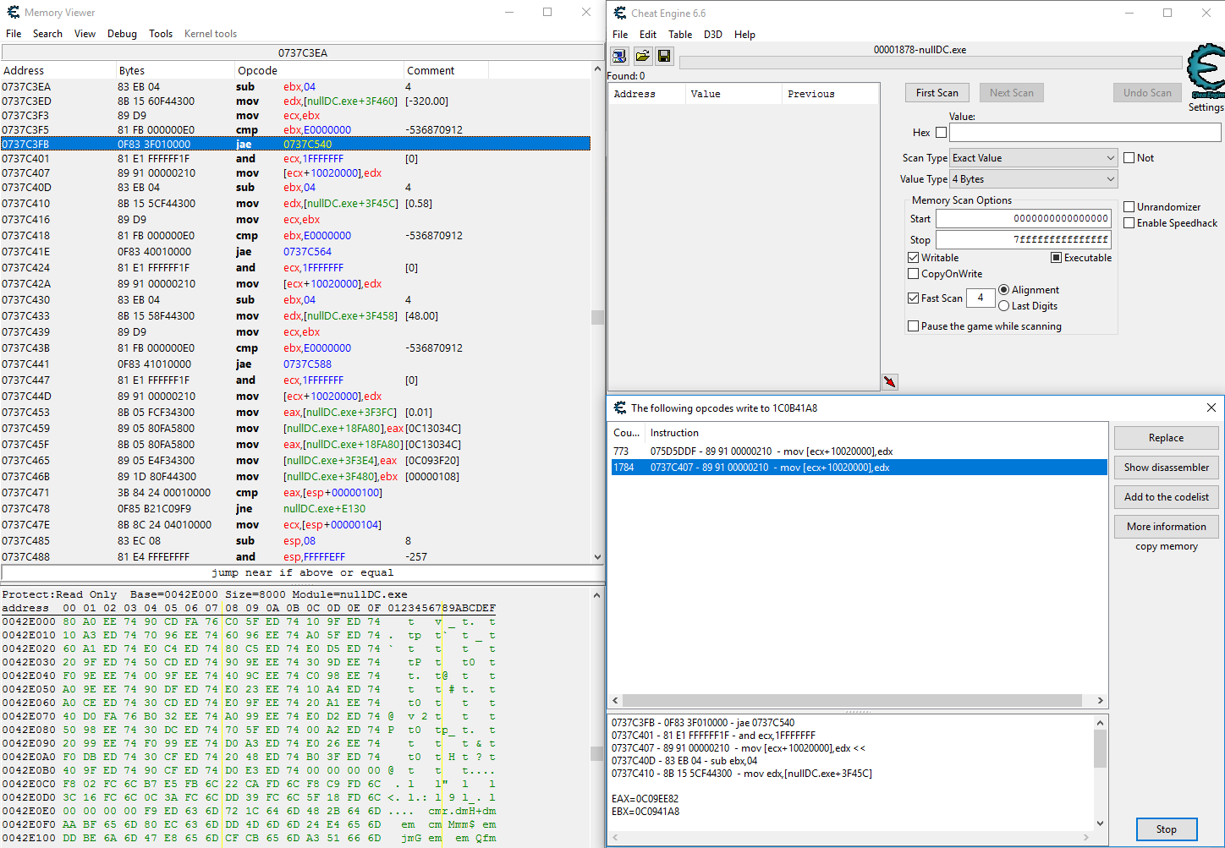Click the Memory Viewer title icon
Viewport: 1225px width, 848px height.
click(x=13, y=13)
